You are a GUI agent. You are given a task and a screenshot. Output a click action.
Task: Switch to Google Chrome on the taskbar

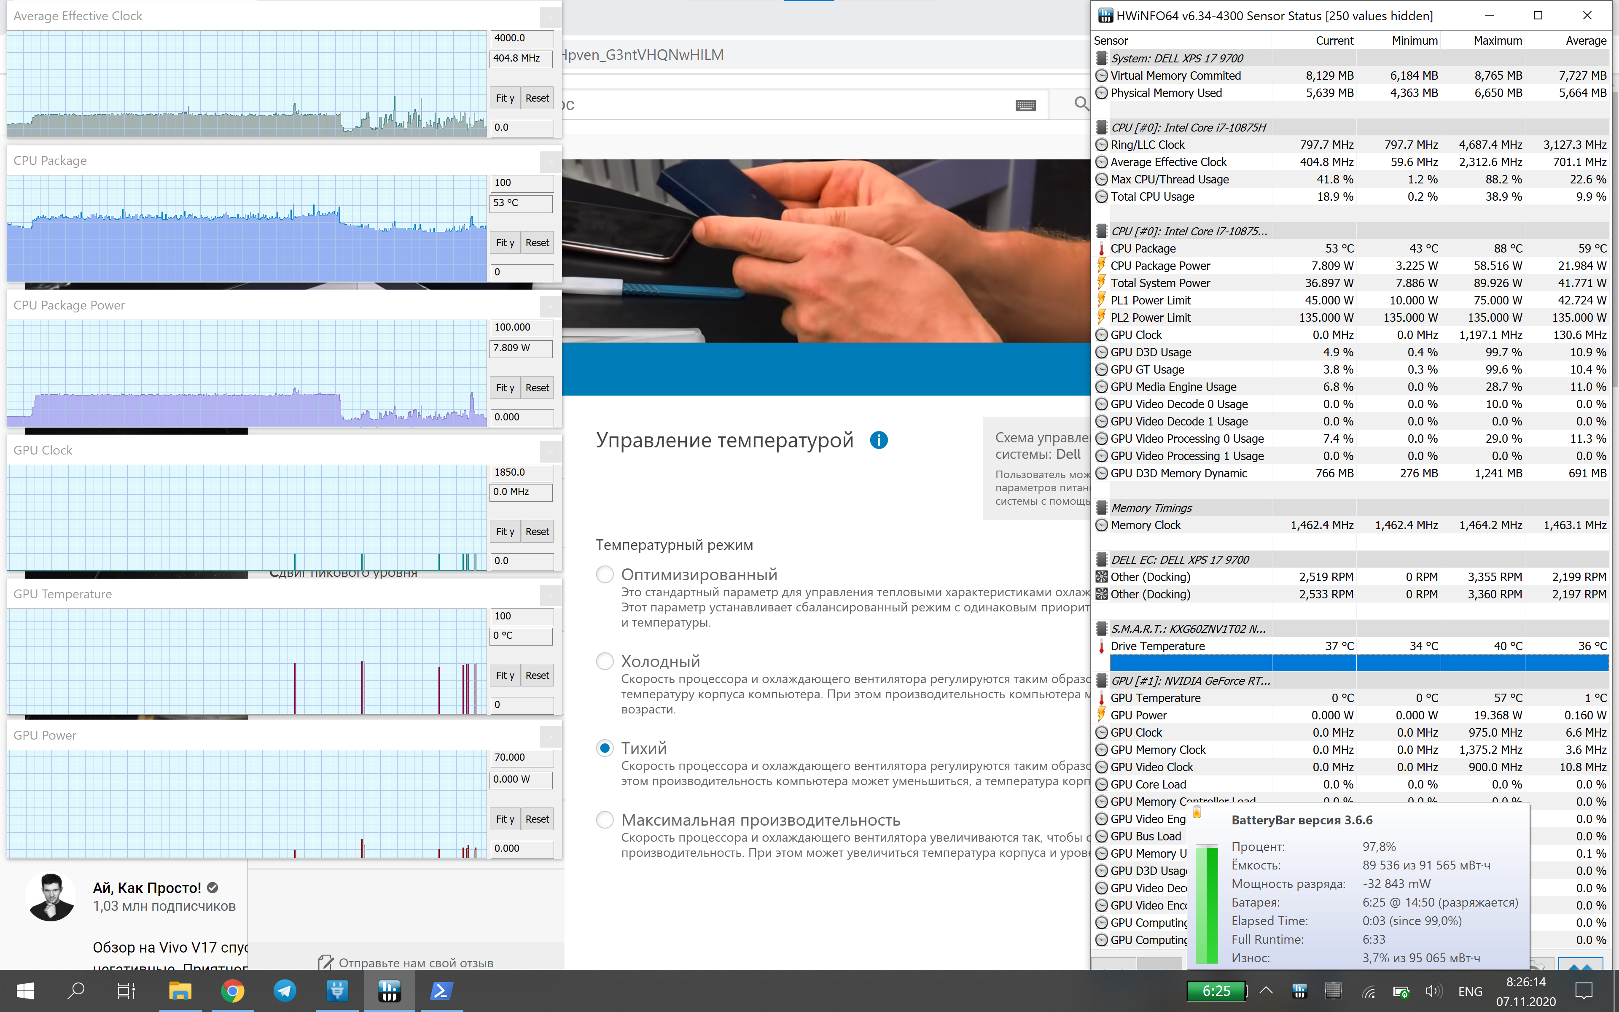point(232,990)
